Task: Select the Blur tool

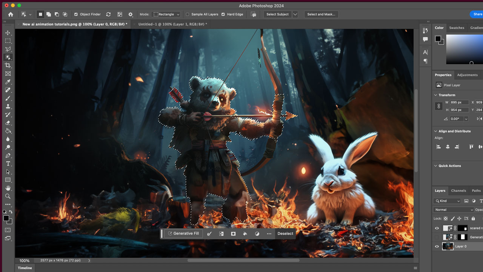Action: coord(8,139)
